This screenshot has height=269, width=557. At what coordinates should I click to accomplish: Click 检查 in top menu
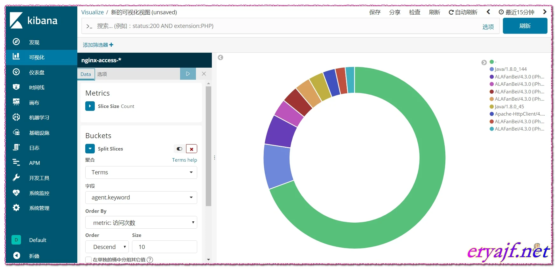pos(414,12)
